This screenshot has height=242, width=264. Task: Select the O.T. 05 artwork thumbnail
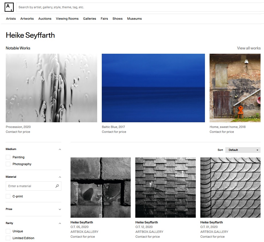(101, 187)
